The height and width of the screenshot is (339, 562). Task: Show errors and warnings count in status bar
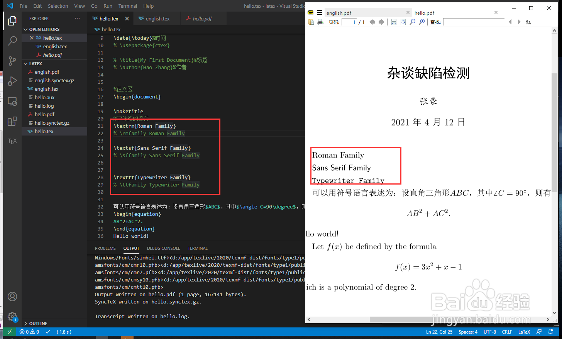(x=29, y=332)
